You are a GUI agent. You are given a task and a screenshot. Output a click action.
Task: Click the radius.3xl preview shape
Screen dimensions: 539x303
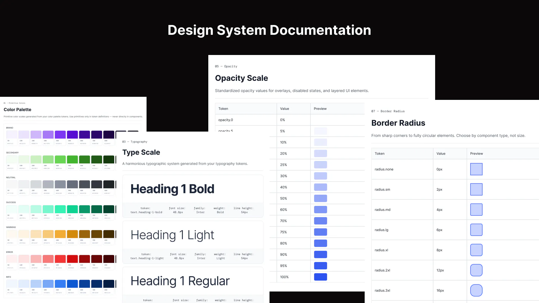476,290
